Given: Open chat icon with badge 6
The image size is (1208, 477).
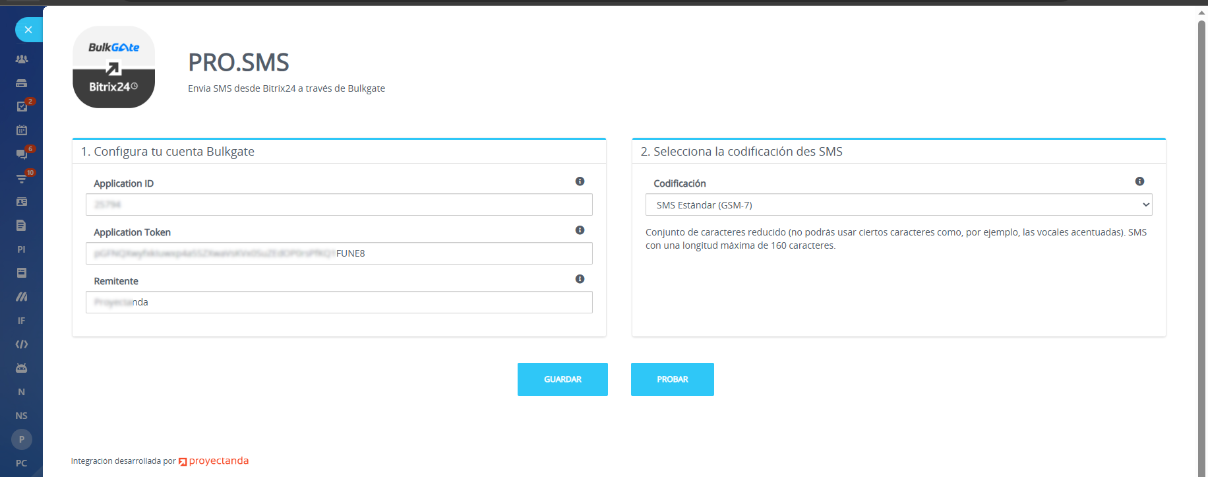Looking at the screenshot, I should (22, 154).
